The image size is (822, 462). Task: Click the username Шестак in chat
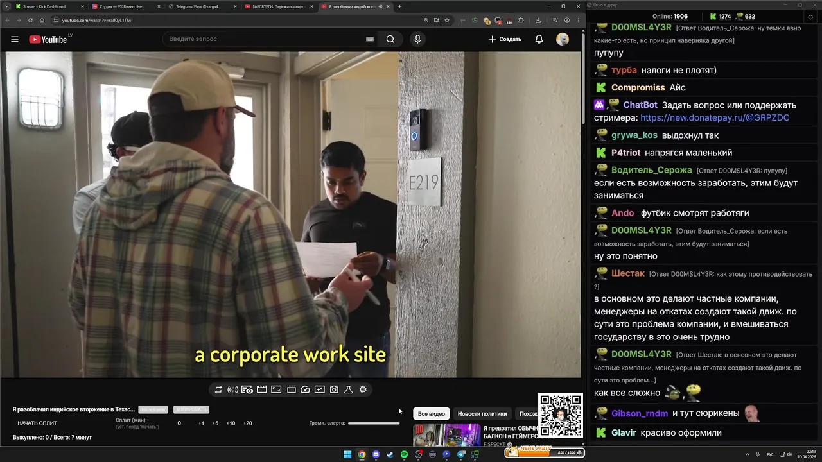click(628, 273)
